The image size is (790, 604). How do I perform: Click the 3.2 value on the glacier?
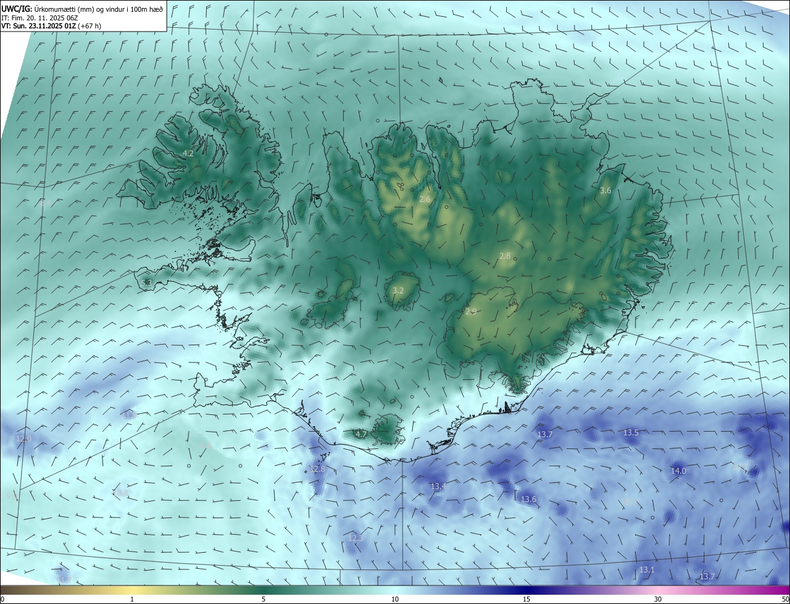point(398,290)
